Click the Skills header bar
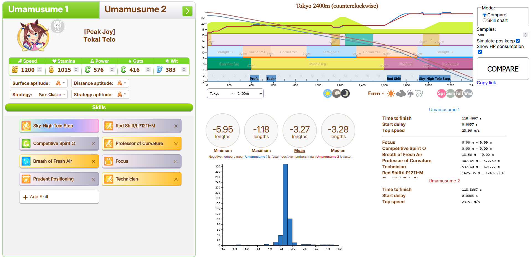The width and height of the screenshot is (531, 260). [99, 107]
